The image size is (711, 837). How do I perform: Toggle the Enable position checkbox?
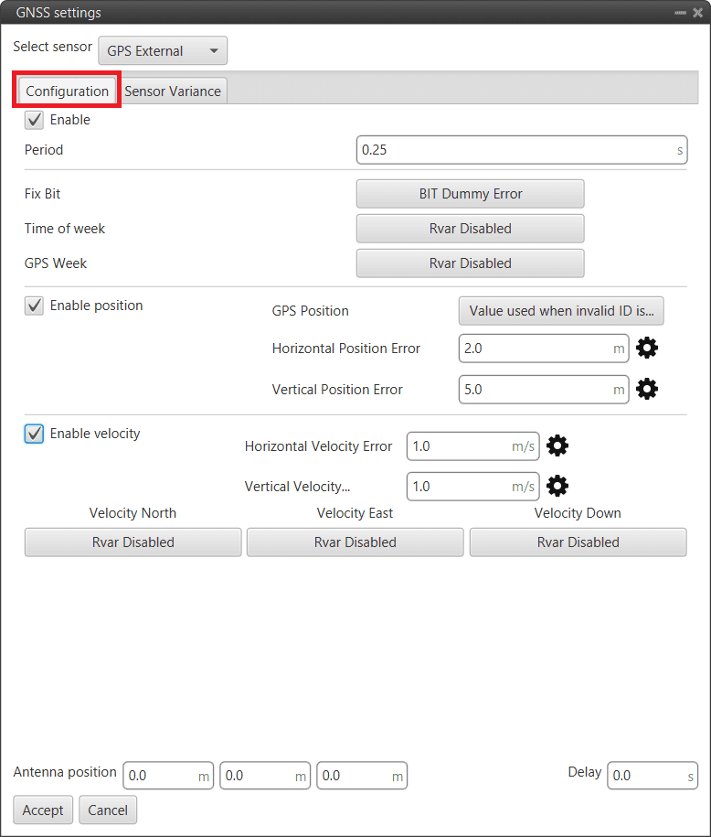tap(35, 306)
